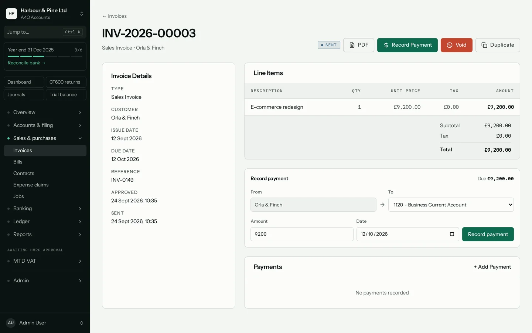The image size is (532, 333).
Task: Click the From field Orla & Finch
Action: coord(313,205)
